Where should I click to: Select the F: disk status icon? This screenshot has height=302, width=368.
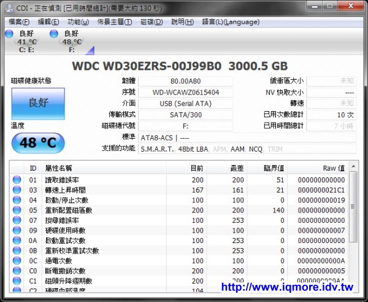tap(66, 42)
